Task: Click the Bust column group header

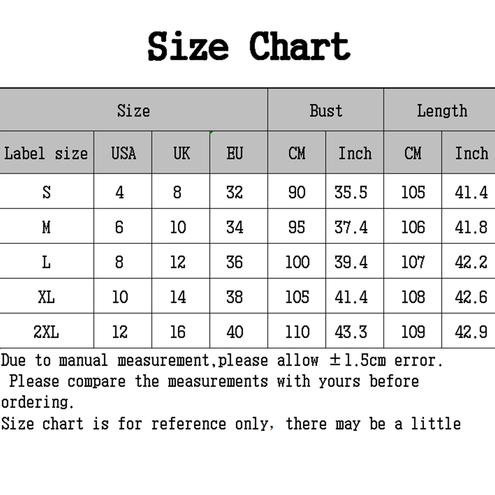Action: pyautogui.click(x=326, y=110)
